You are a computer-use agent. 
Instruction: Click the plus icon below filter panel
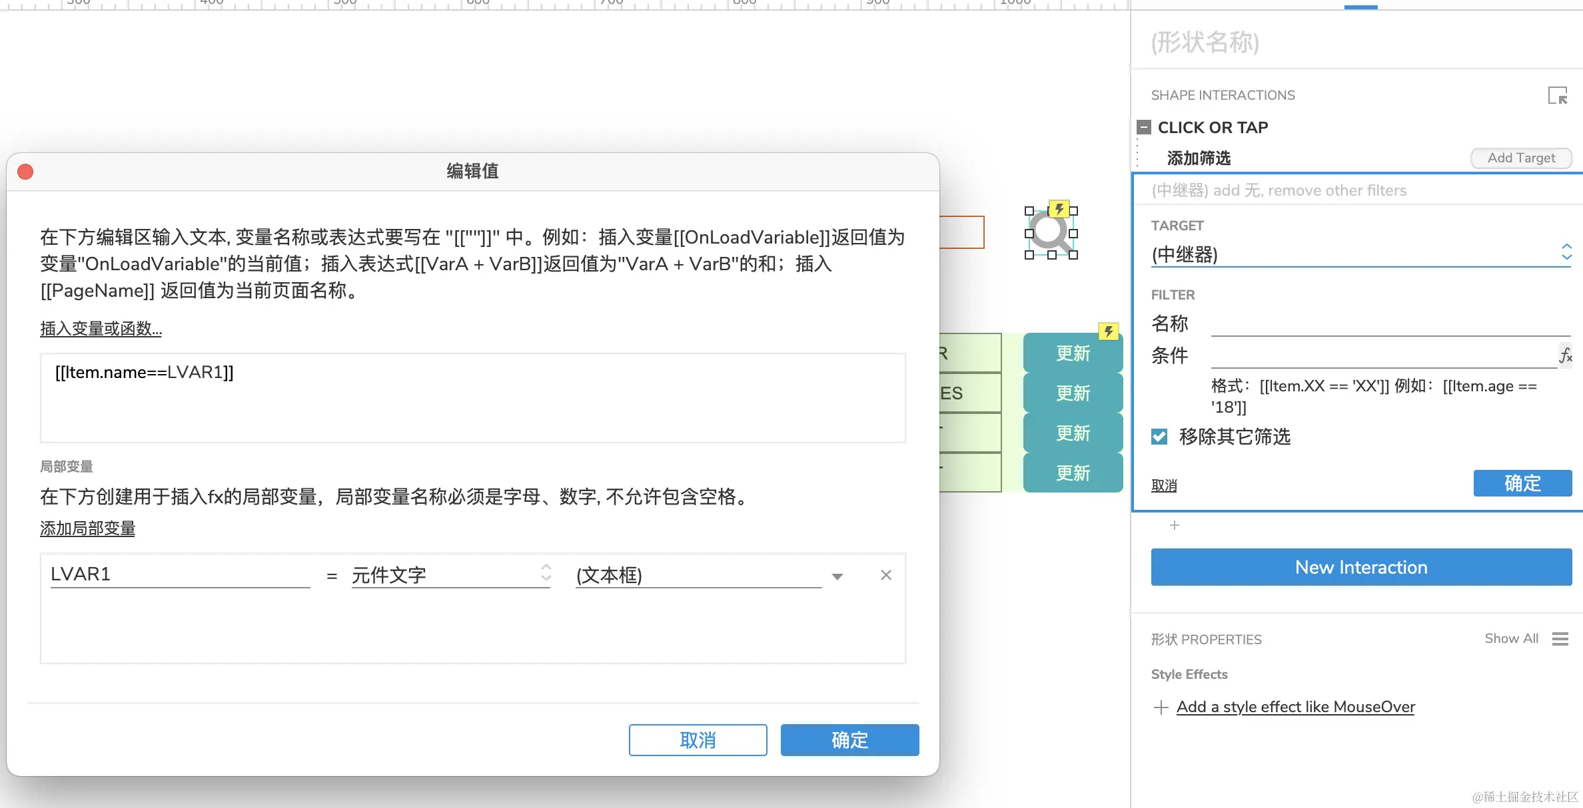click(x=1175, y=526)
